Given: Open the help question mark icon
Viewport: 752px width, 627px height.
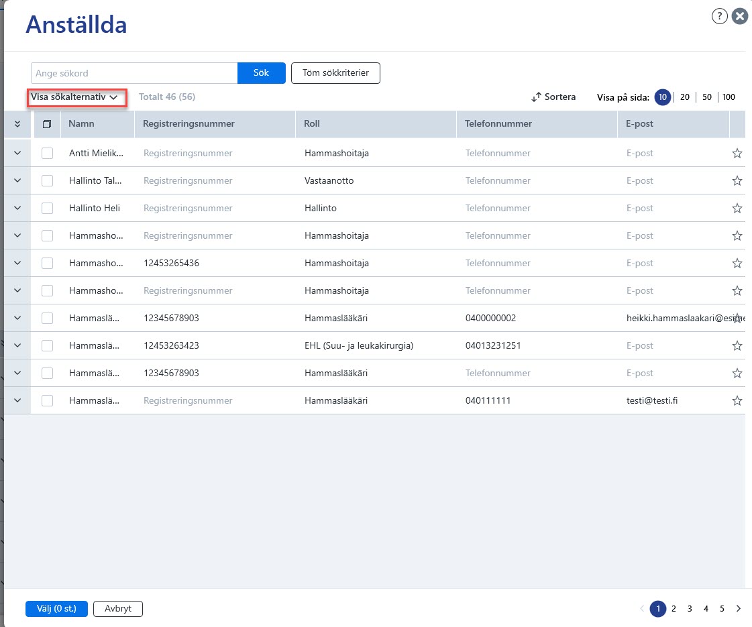Looking at the screenshot, I should [719, 16].
